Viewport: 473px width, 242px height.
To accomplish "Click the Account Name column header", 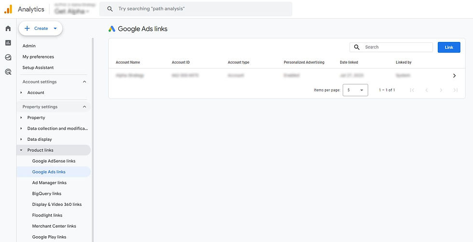I will [x=128, y=62].
